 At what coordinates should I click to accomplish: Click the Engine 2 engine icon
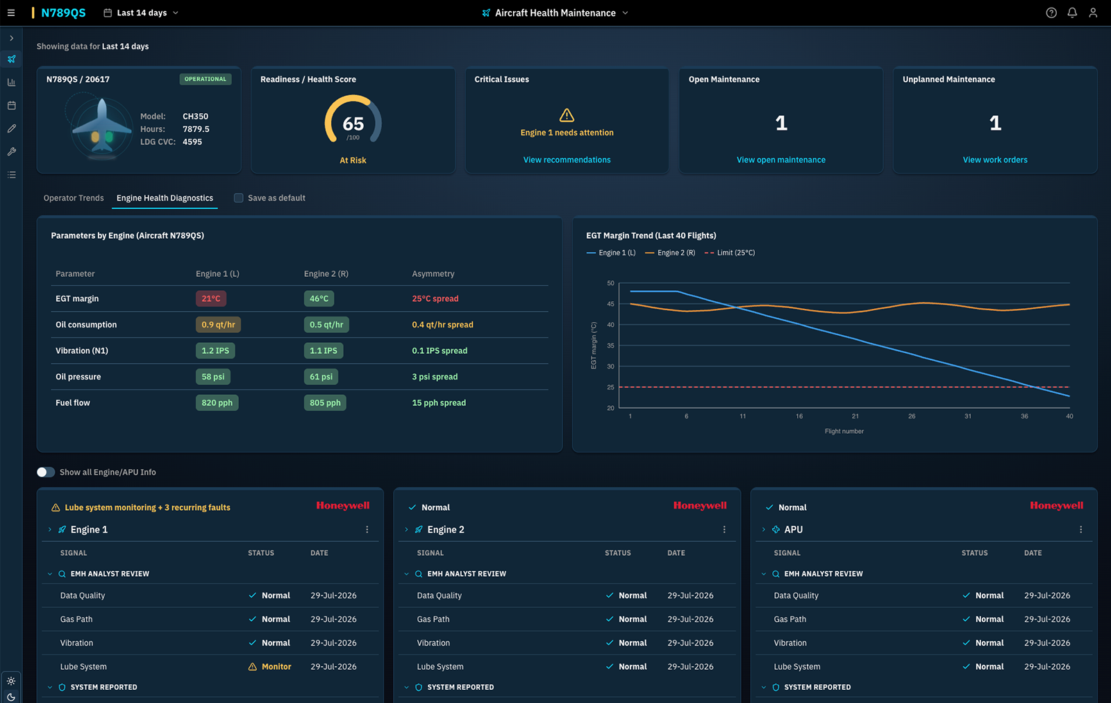click(x=419, y=530)
